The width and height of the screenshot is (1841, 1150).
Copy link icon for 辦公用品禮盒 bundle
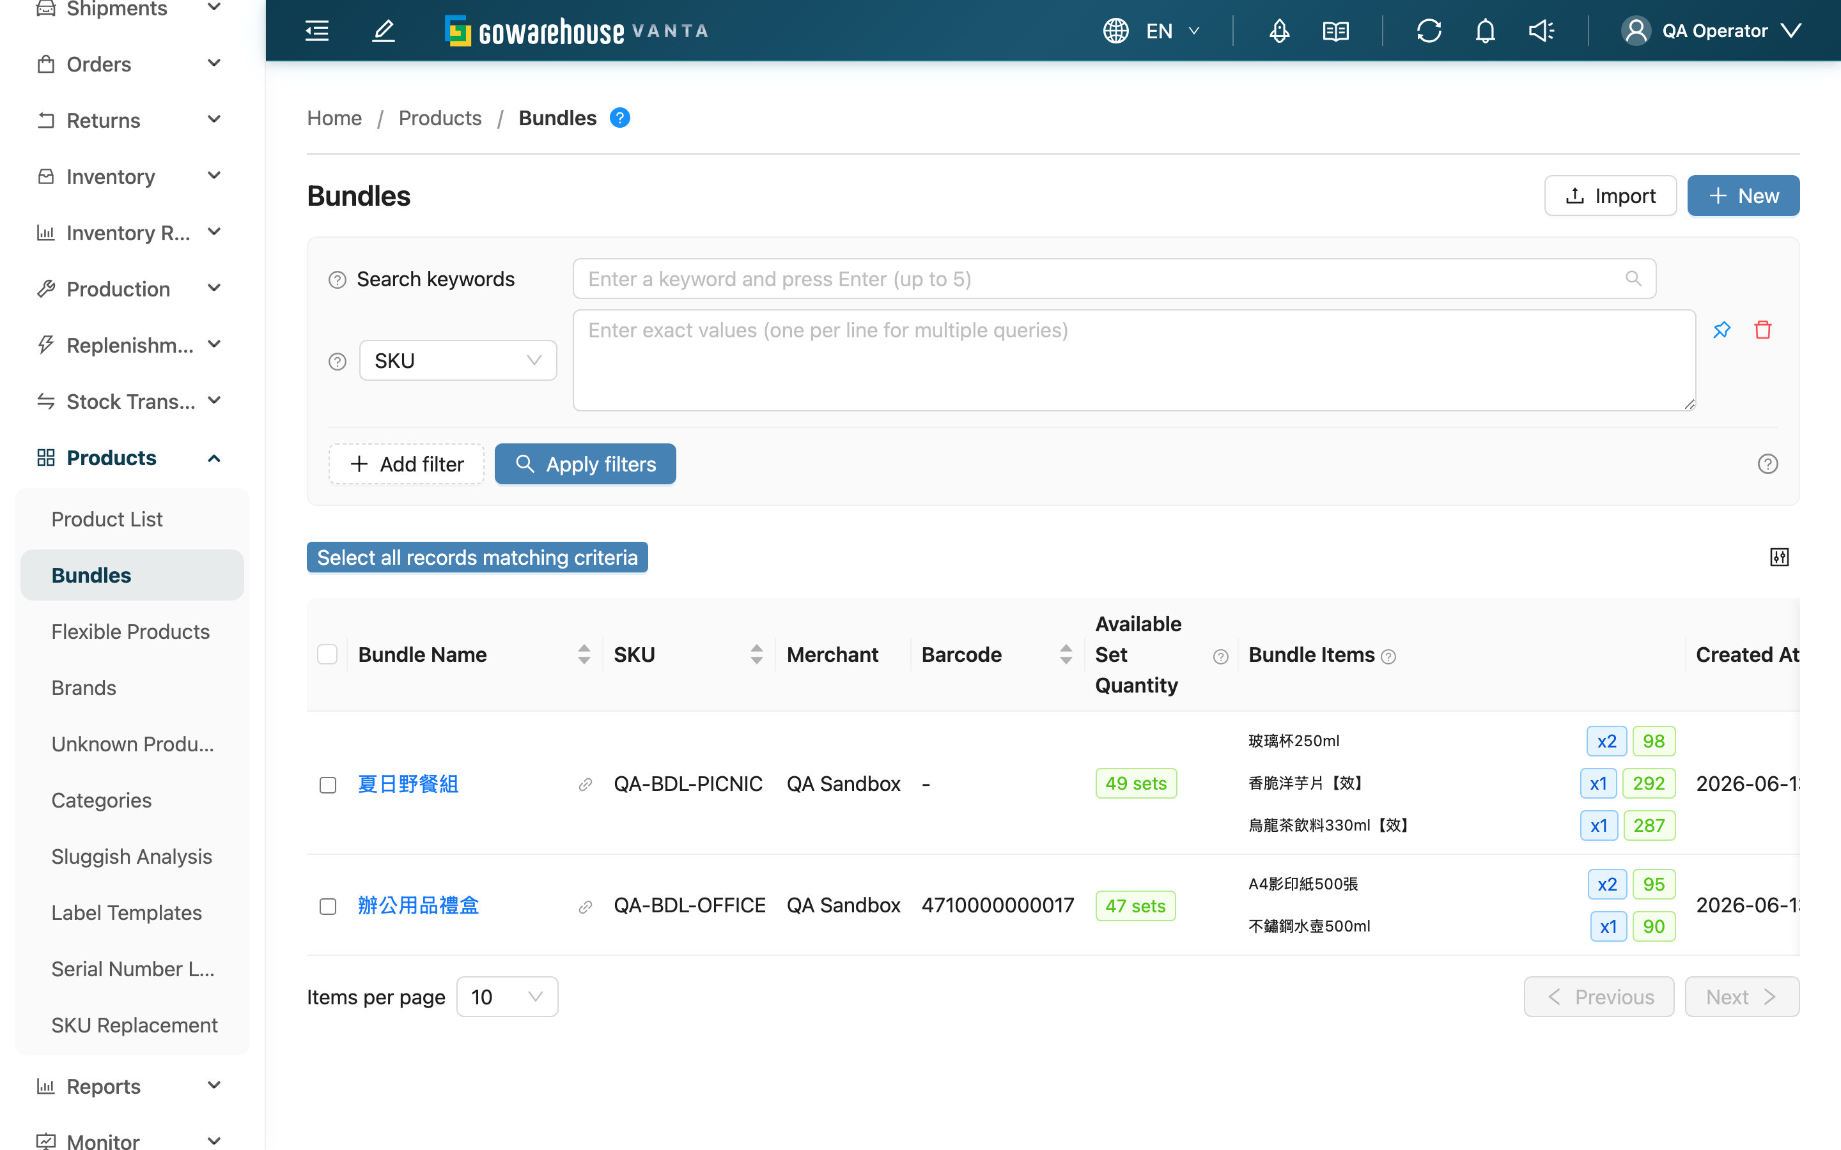[585, 907]
